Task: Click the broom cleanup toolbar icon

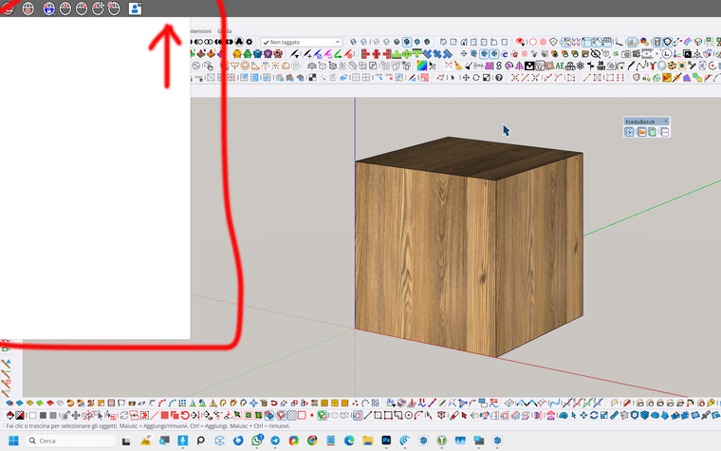Action: coord(457,66)
